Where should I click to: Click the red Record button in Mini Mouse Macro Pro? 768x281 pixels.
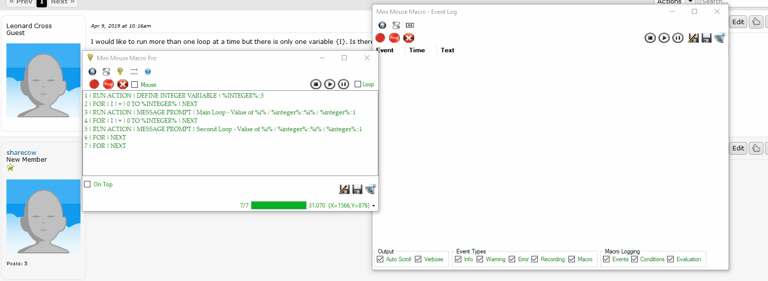pos(94,84)
